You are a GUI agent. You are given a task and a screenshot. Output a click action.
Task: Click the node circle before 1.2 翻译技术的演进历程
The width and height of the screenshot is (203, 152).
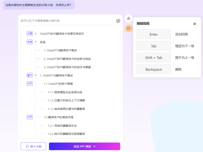(x=39, y=117)
